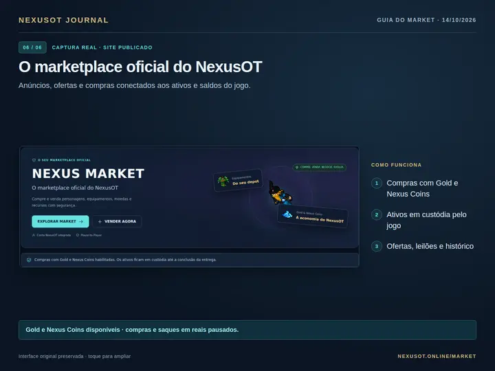
Task: Click the step 2 circle number
Action: pyautogui.click(x=377, y=215)
